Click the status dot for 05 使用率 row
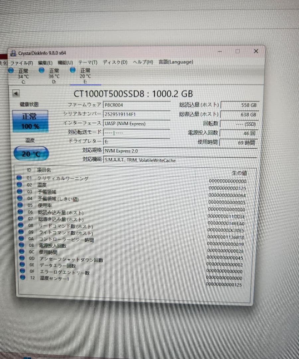This screenshot has height=359, width=299. pyautogui.click(x=20, y=205)
